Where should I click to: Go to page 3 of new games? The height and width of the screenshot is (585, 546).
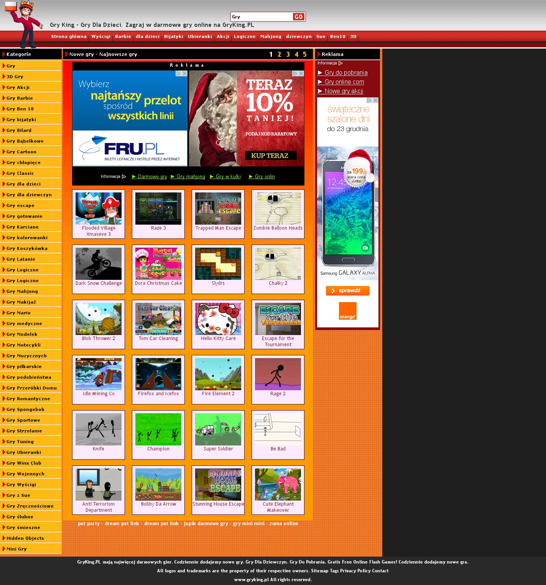click(288, 54)
